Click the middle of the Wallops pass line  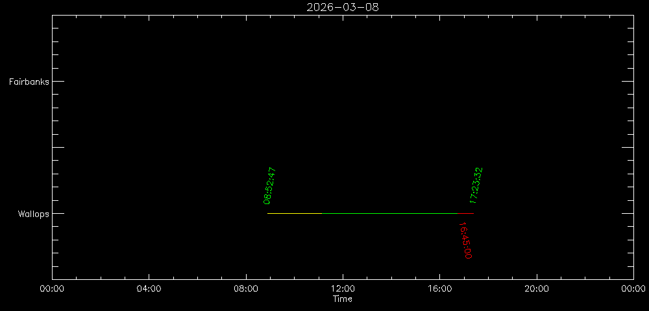[x=371, y=213]
